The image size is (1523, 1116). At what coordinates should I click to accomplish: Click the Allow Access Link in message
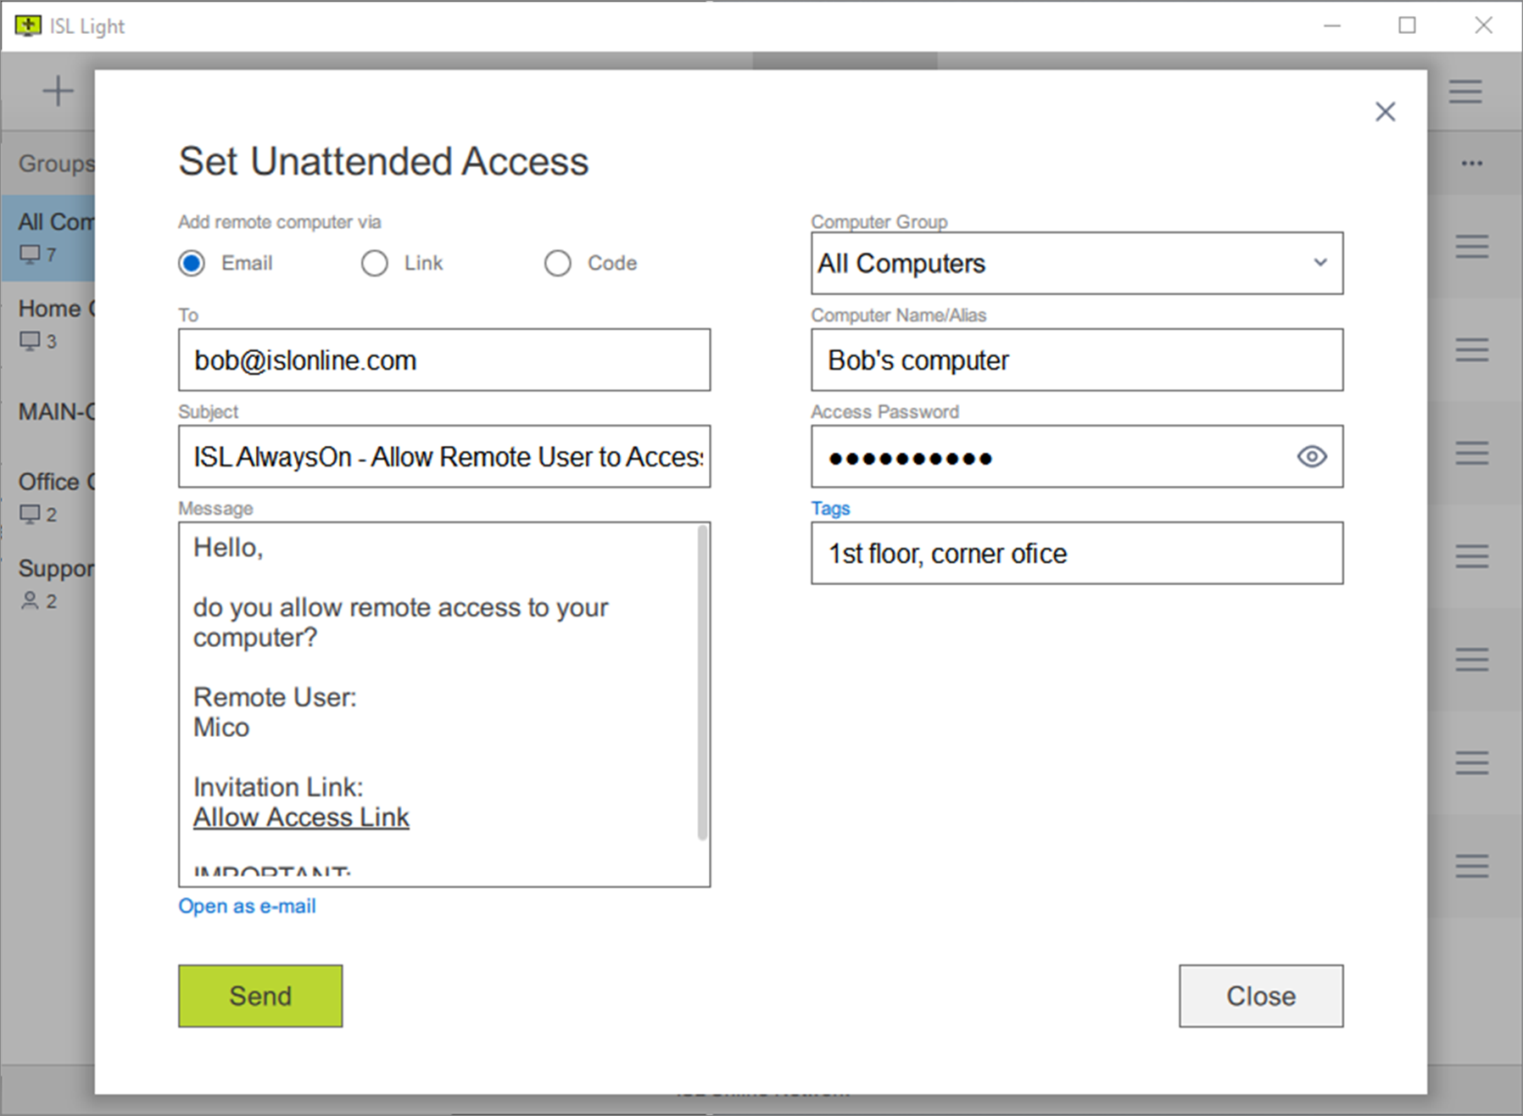point(301,817)
